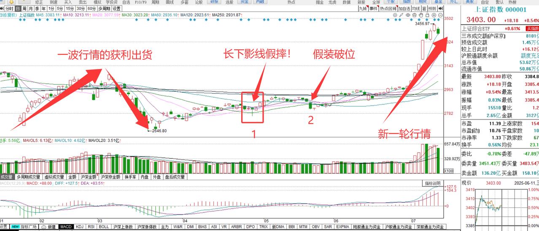Screen dimensions: 539x231
Task: Click the X100 volume scale label
Action: [449, 171]
